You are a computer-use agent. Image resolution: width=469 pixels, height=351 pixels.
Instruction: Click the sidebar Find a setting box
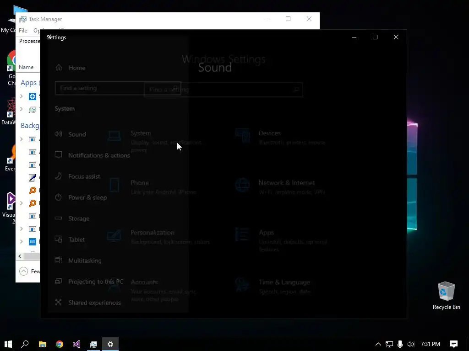[x=118, y=88]
